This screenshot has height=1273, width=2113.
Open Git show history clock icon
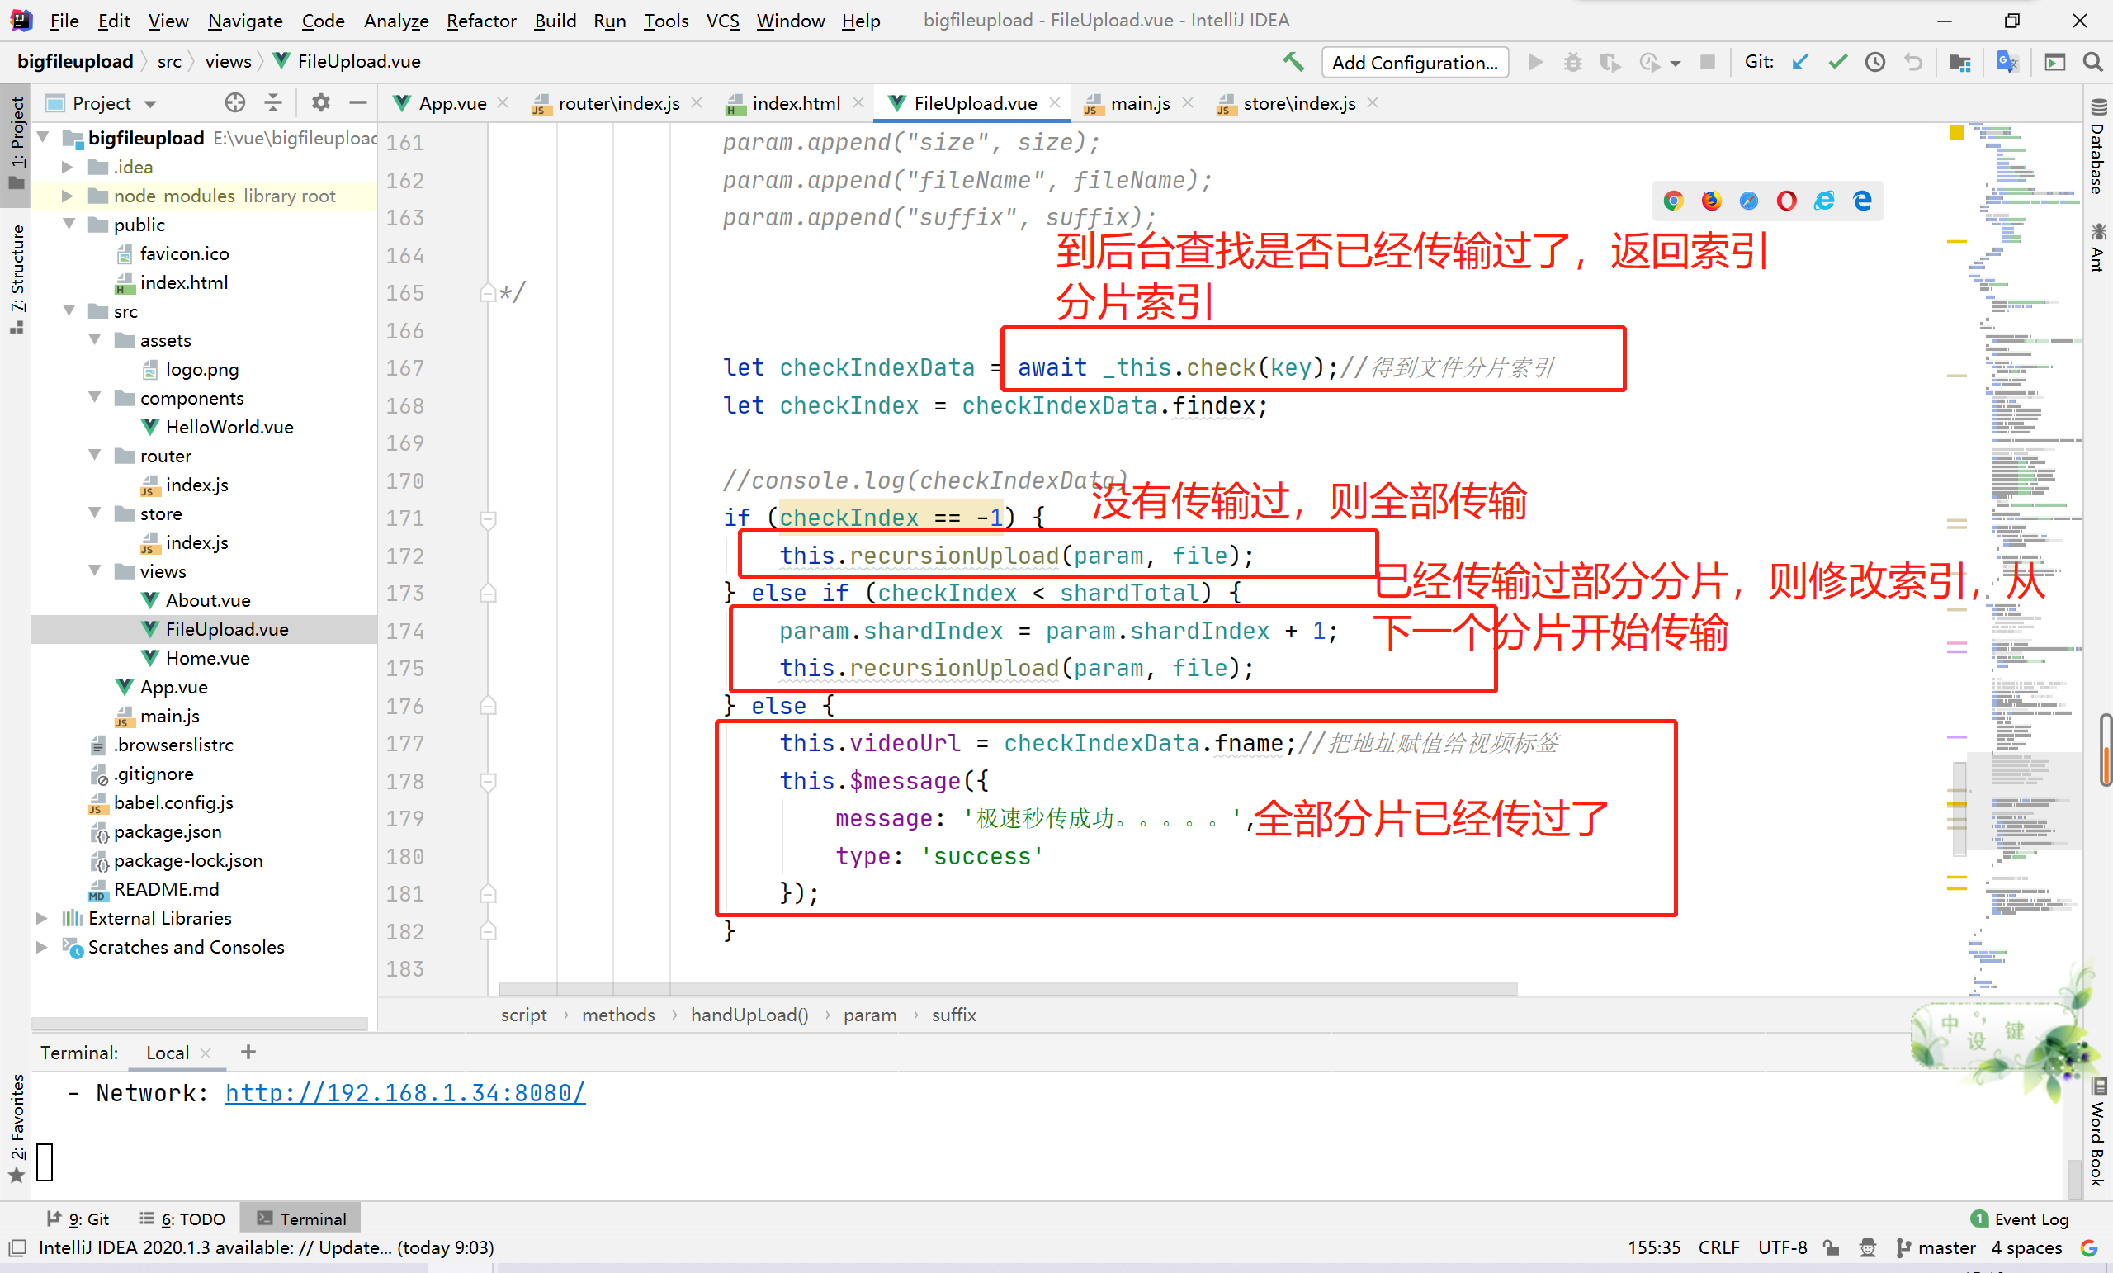[x=1874, y=62]
